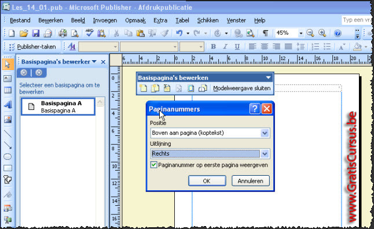Toggle the paragraph marks (¶) icon
Viewport: 374px width, 229px height.
coord(265,33)
